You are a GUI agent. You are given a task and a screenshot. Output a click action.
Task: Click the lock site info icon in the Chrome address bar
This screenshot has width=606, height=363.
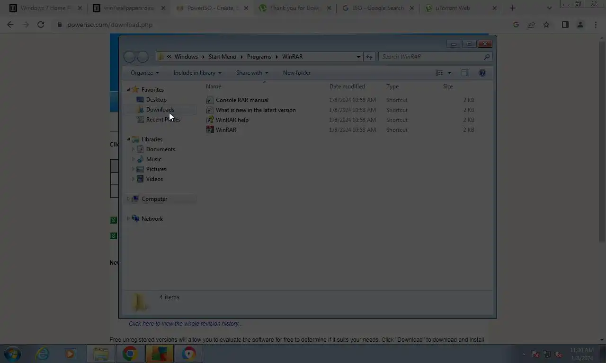tap(60, 25)
